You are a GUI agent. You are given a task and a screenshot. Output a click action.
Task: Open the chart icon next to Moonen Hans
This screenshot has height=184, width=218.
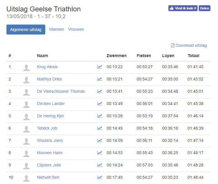point(100,153)
